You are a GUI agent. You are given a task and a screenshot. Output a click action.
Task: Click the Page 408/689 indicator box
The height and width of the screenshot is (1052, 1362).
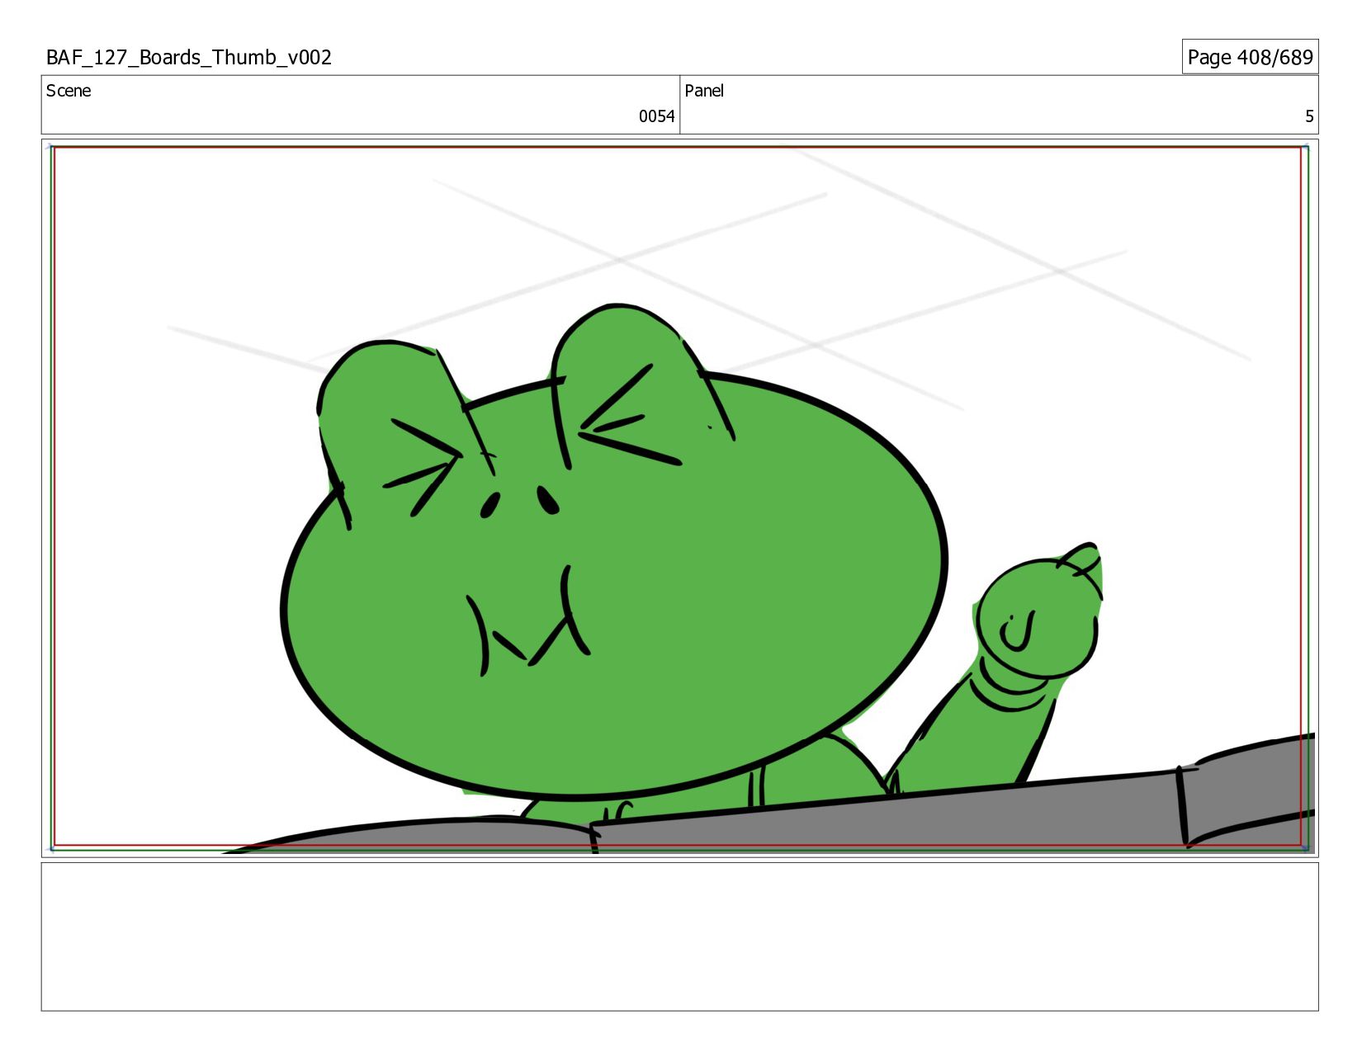tap(1250, 57)
